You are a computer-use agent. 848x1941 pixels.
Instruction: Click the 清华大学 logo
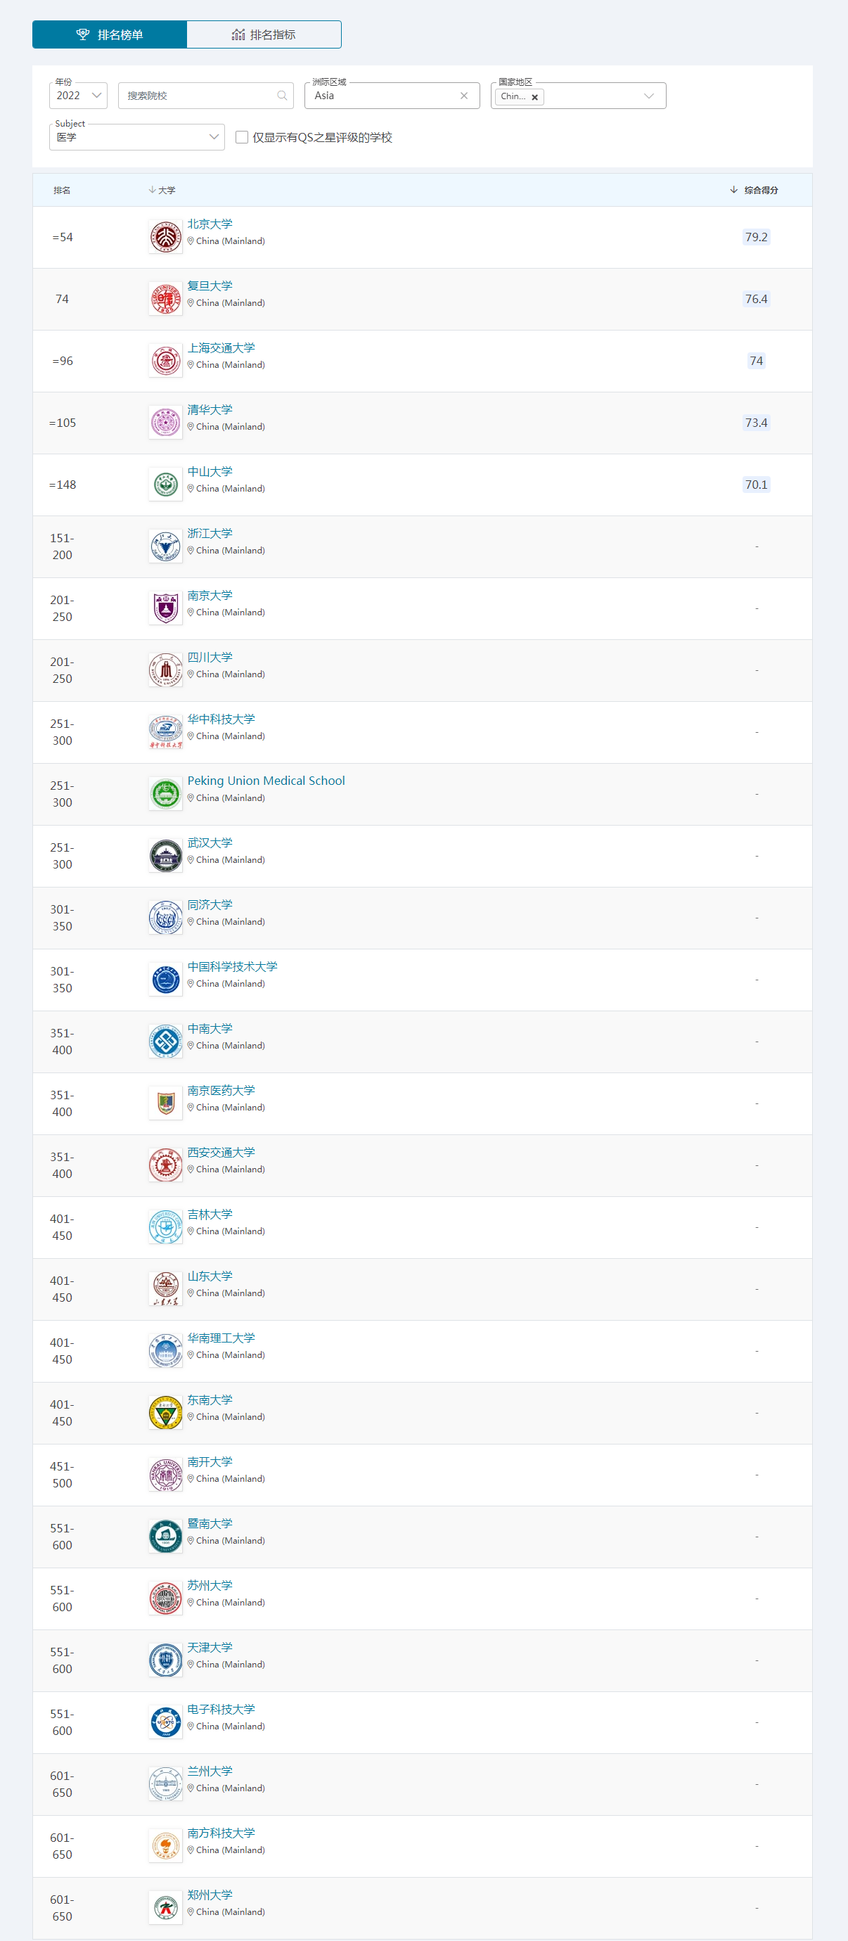166,423
